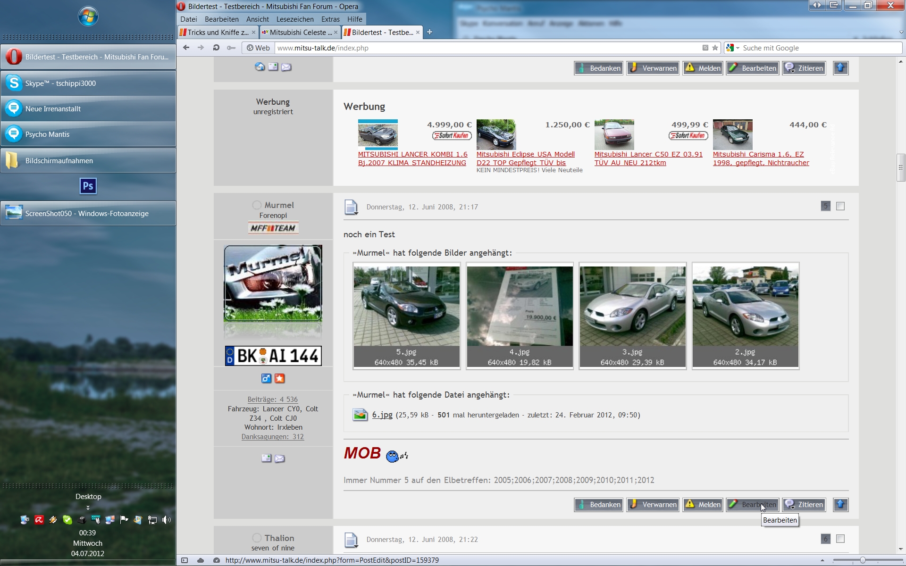906x566 pixels.
Task: Open the Extras menu
Action: (x=330, y=19)
